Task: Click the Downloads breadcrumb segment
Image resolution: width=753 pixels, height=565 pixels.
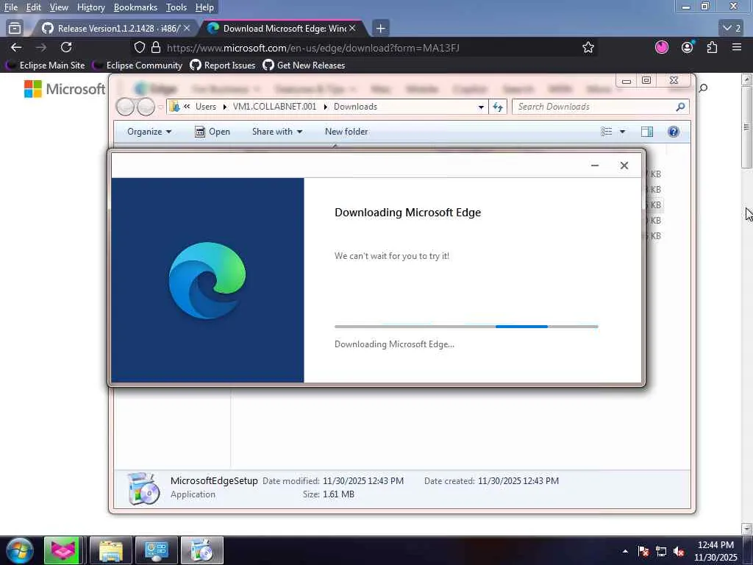Action: point(355,107)
